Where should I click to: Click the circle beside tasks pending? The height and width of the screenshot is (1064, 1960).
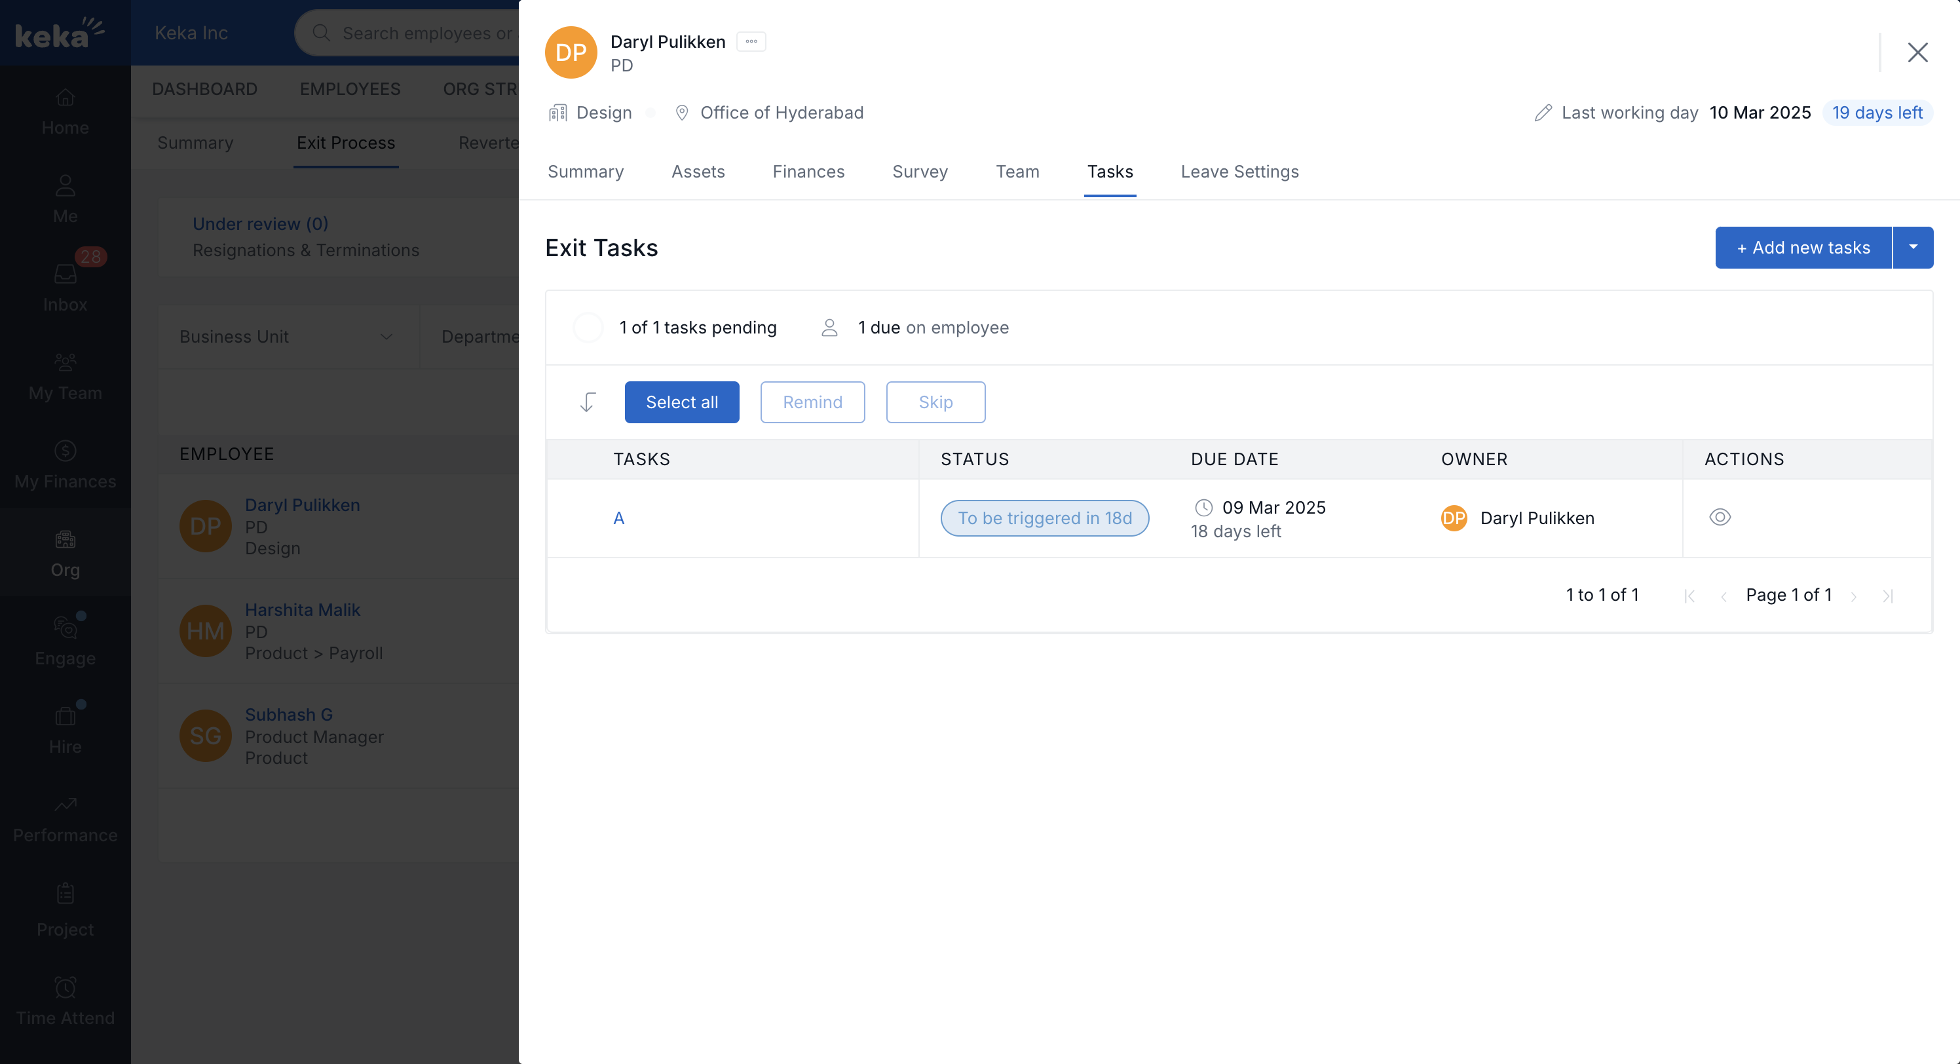point(588,328)
